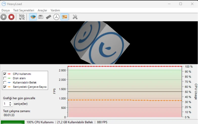Click '880 FPS' in status bar
Image resolution: width=198 pixels, height=124 pixels.
click(x=102, y=122)
